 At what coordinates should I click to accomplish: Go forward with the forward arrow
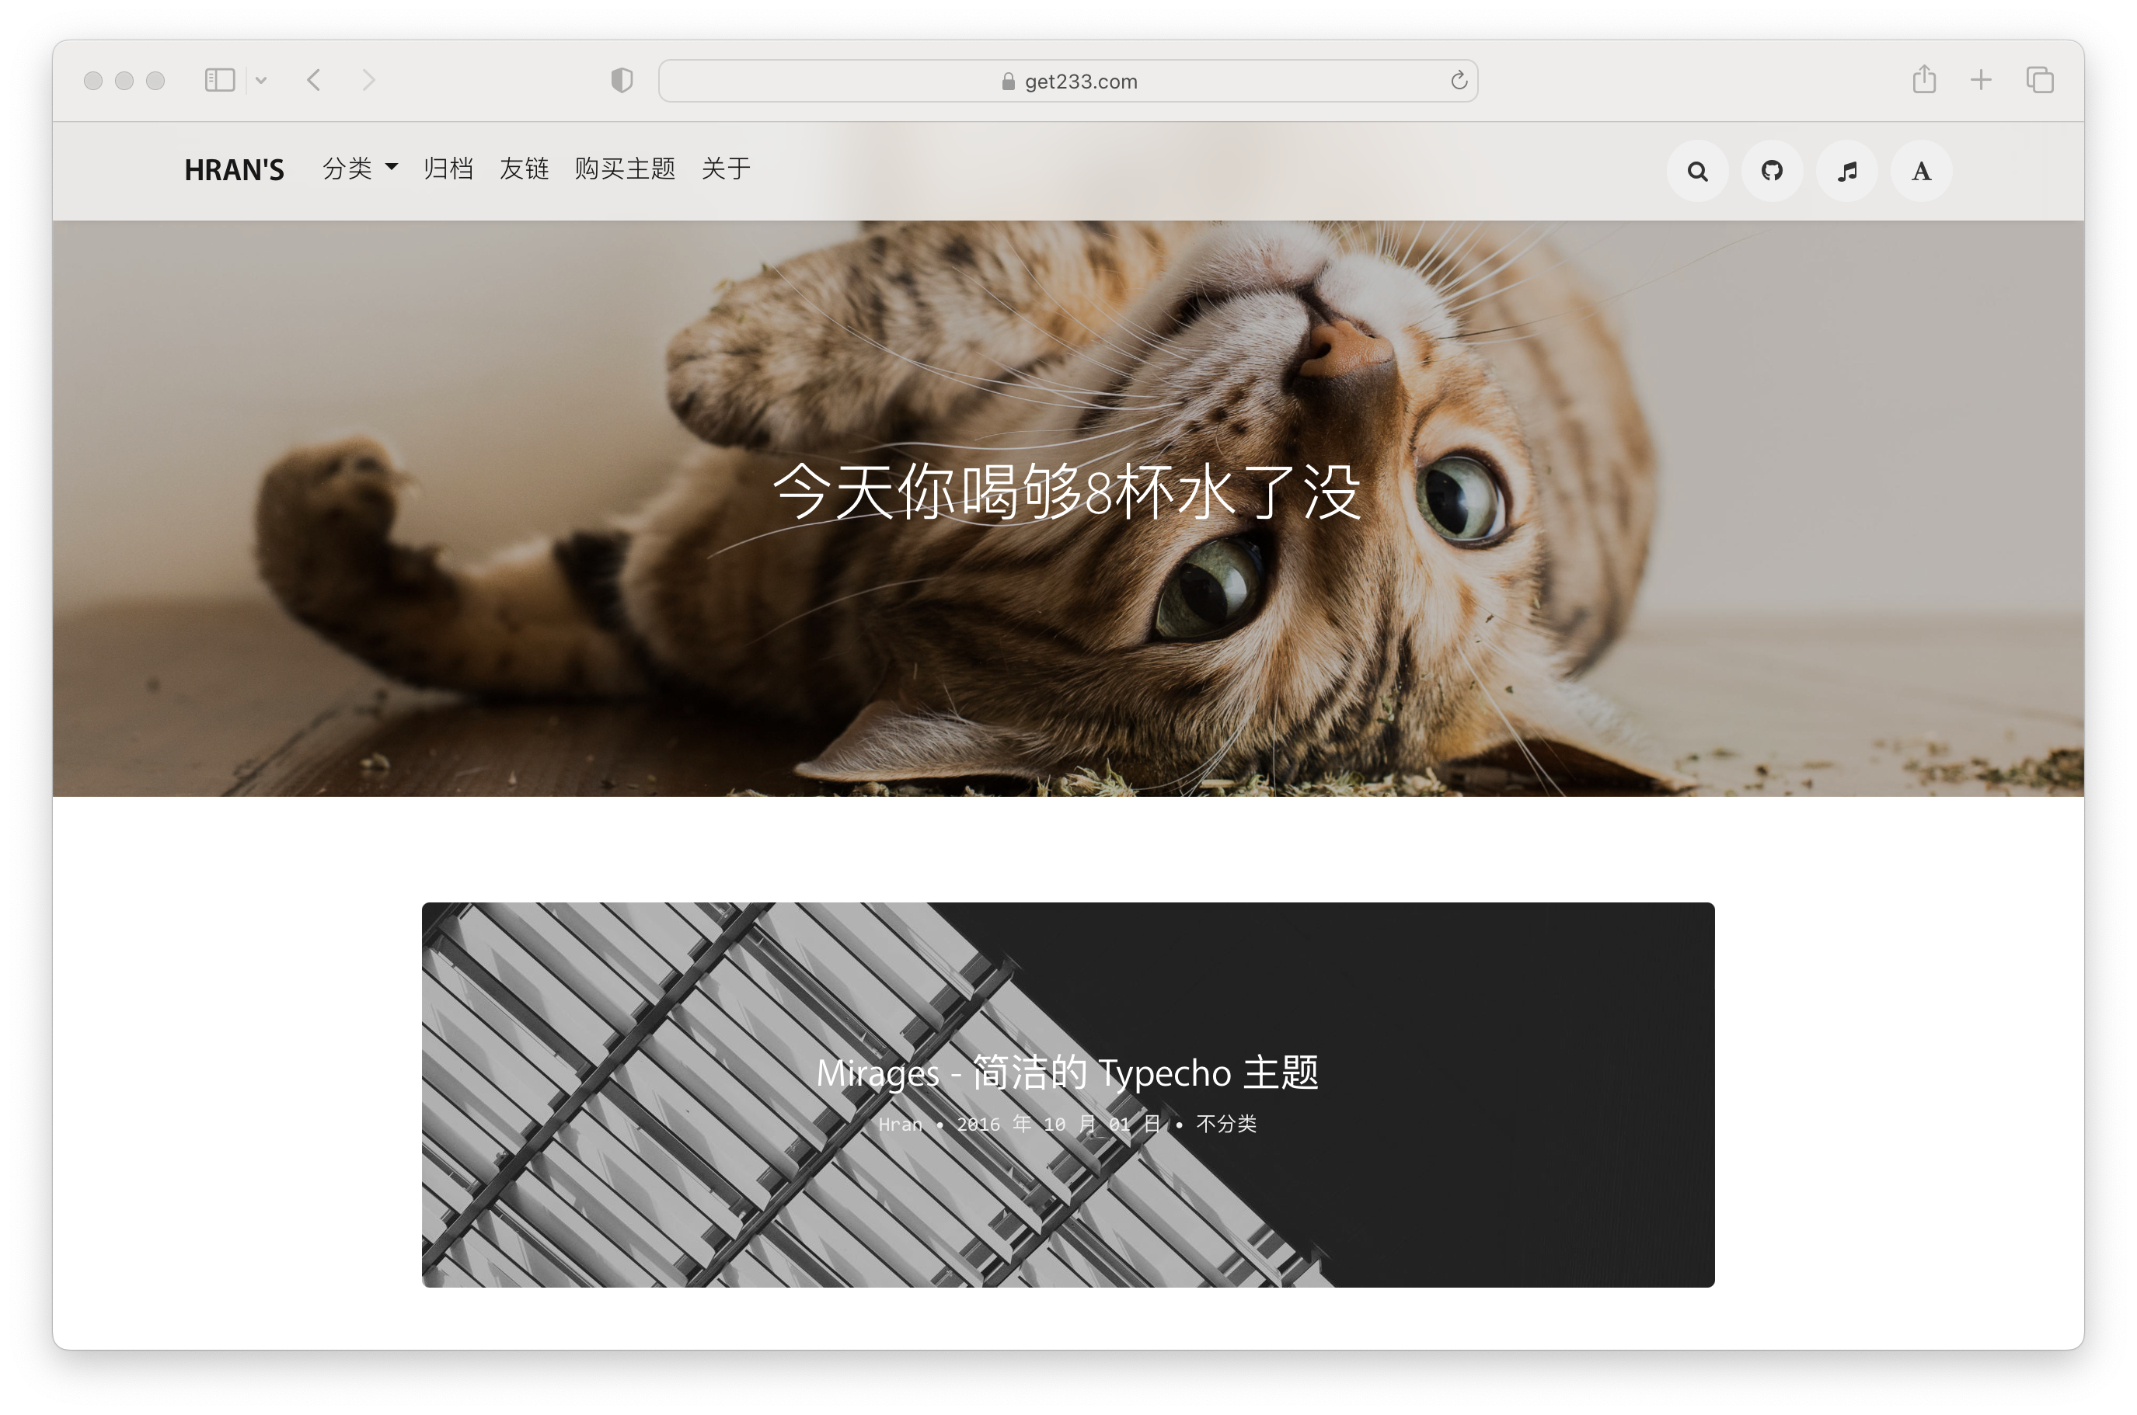pyautogui.click(x=368, y=80)
